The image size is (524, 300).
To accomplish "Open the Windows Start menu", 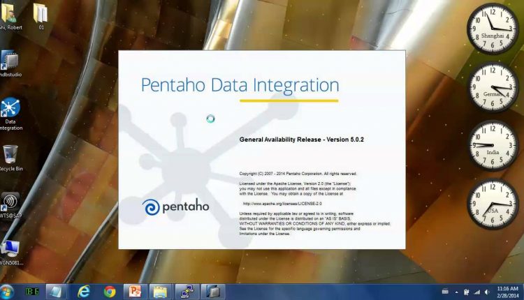I will point(7,292).
